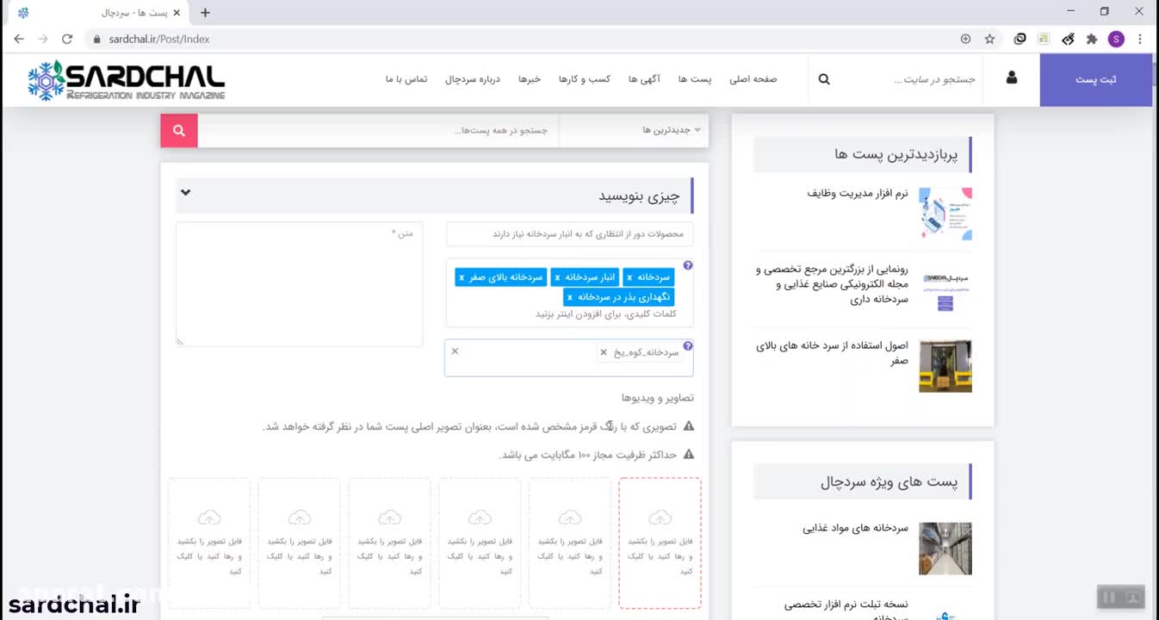This screenshot has width=1159, height=620.
Task: Bookmark this page with the star icon
Action: 989,39
